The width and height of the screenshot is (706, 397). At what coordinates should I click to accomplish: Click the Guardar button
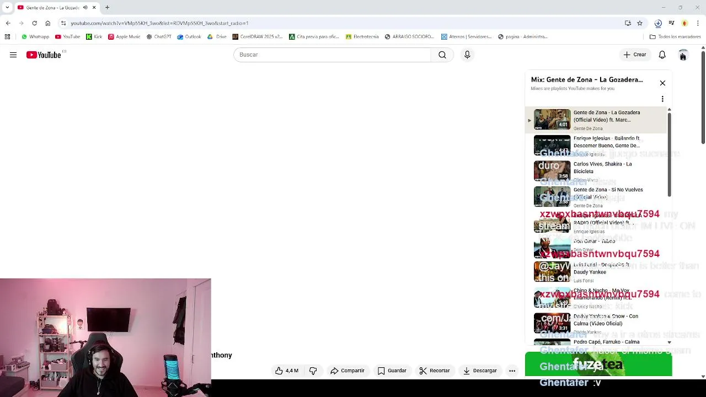point(392,371)
